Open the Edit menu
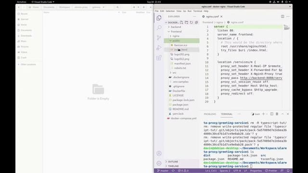 pyautogui.click(x=162, y=11)
